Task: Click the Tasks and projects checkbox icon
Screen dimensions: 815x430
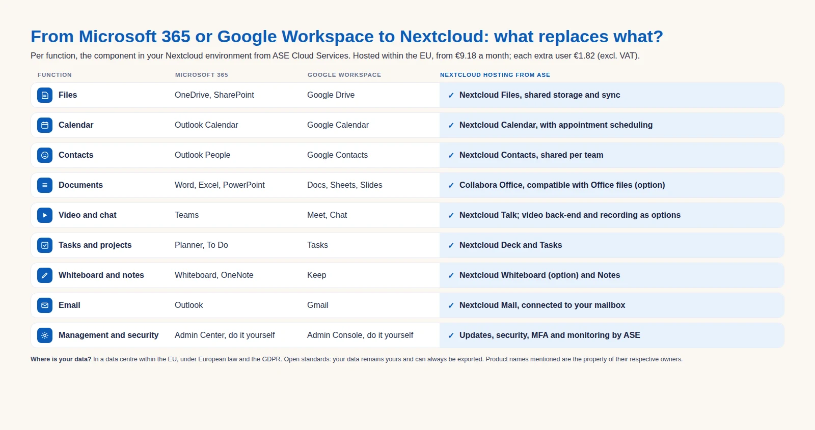Action: click(x=45, y=245)
